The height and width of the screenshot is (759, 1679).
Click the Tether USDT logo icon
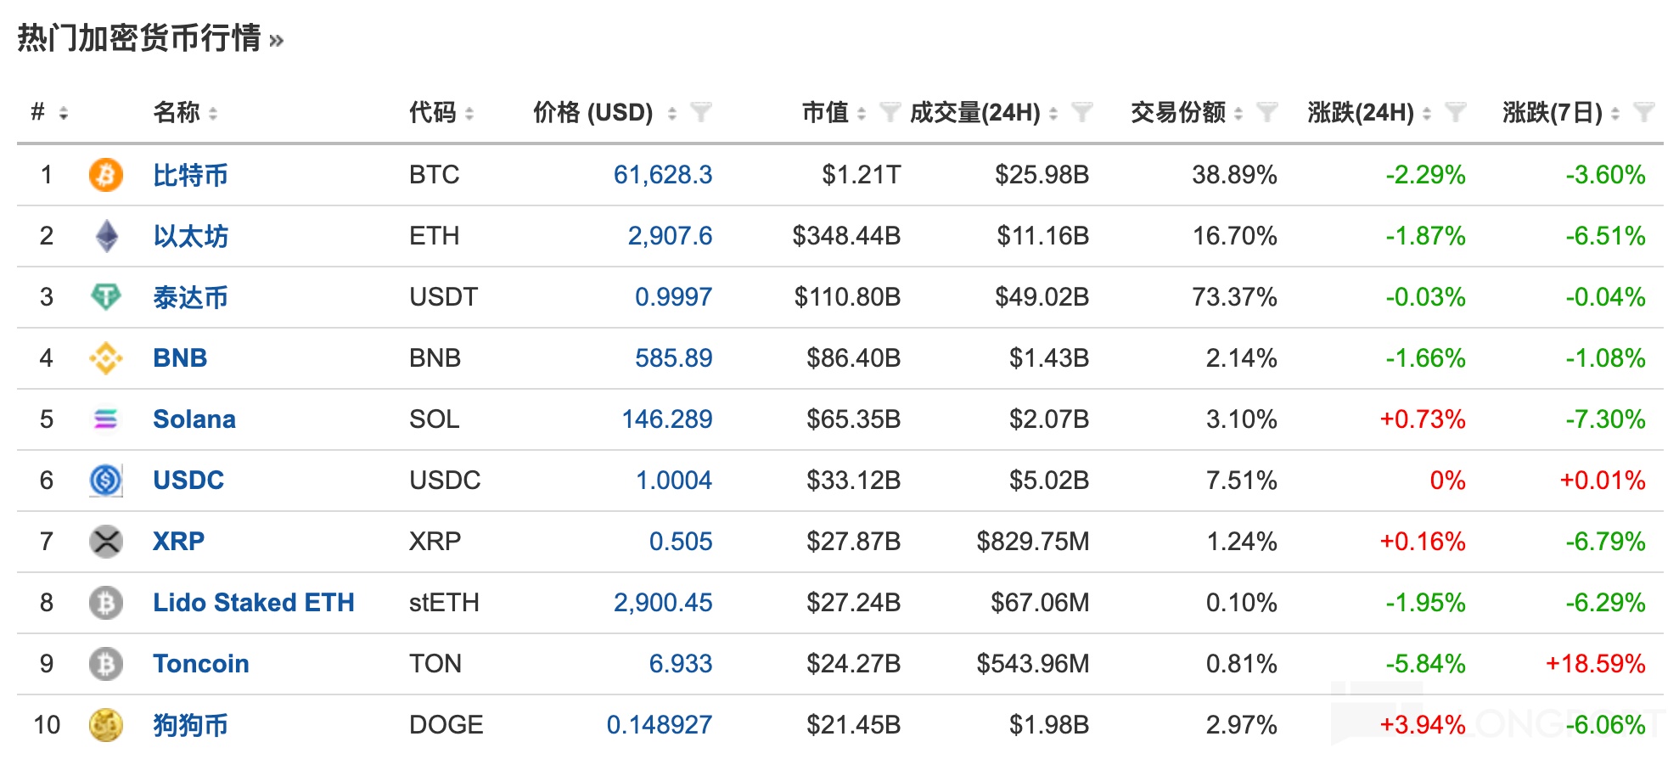tap(106, 297)
